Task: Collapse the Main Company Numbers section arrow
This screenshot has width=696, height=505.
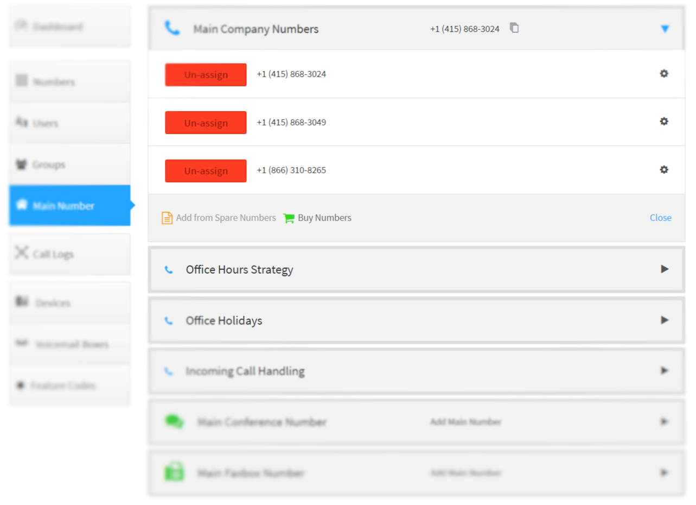Action: click(665, 29)
